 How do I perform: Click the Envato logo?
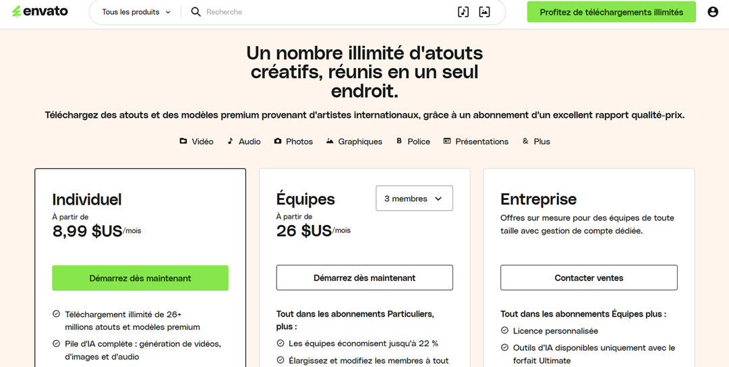point(40,11)
